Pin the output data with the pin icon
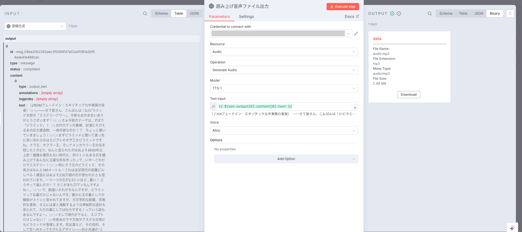 (x=510, y=14)
